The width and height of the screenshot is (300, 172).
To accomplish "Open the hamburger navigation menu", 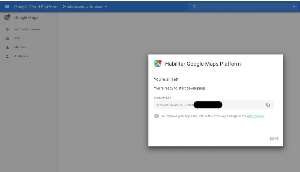I will coord(7,7).
